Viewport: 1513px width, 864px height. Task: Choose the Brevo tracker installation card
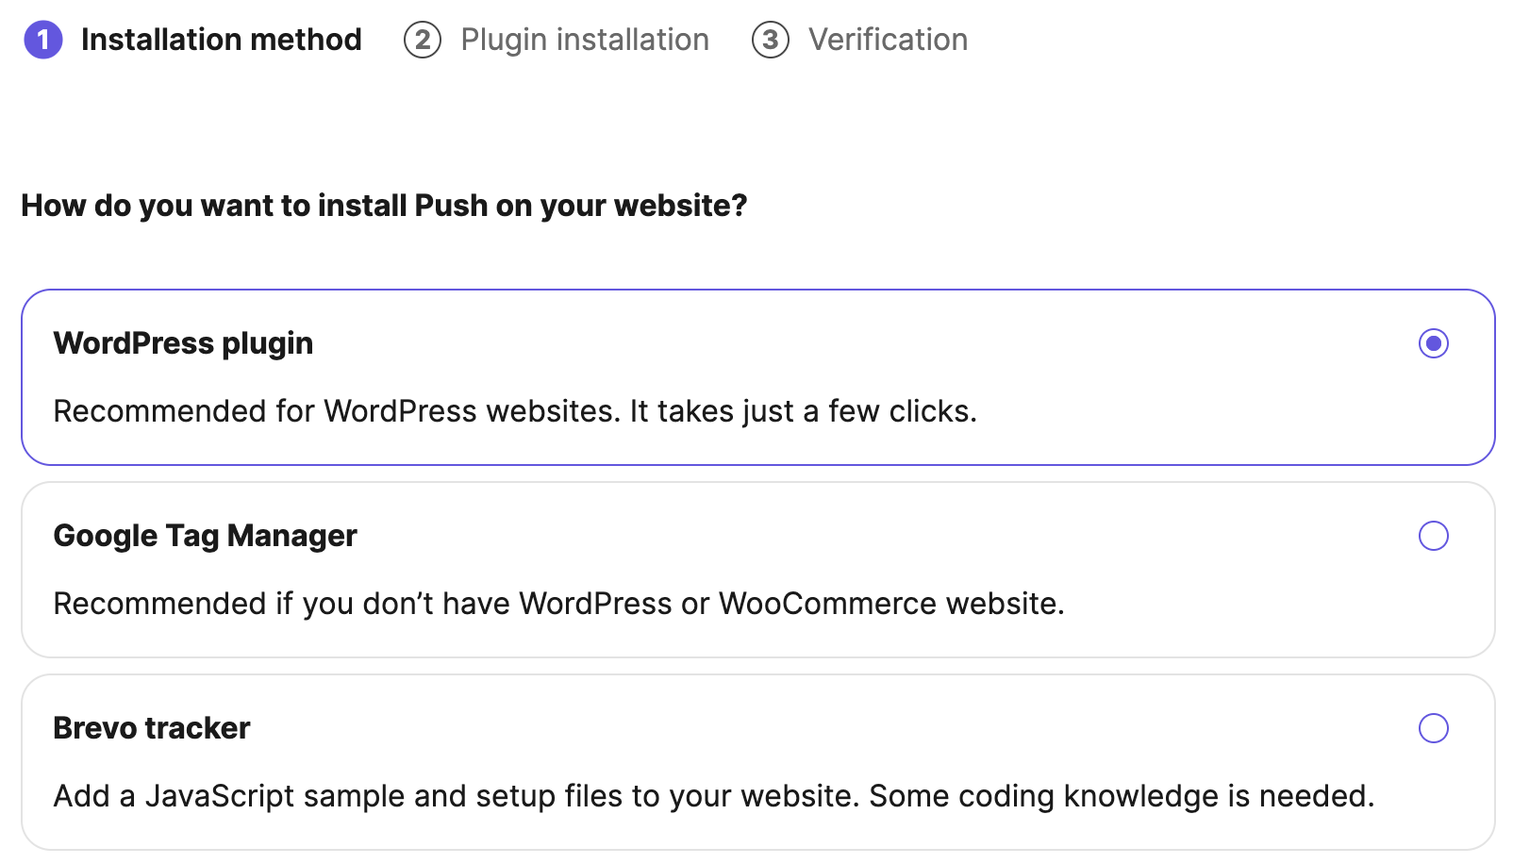755,760
